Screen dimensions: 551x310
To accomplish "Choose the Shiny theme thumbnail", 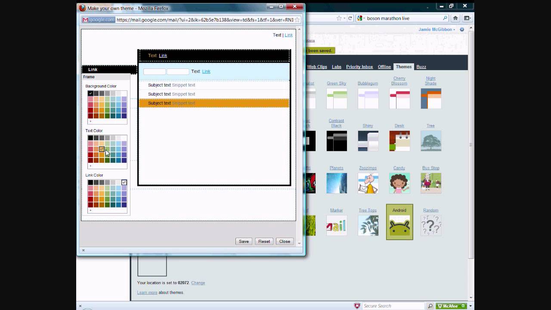I will [x=368, y=141].
